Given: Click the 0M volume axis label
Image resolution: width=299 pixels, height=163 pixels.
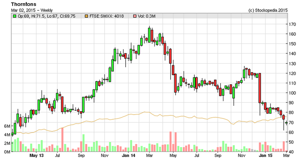Looking at the screenshot, I should (x=7, y=152).
